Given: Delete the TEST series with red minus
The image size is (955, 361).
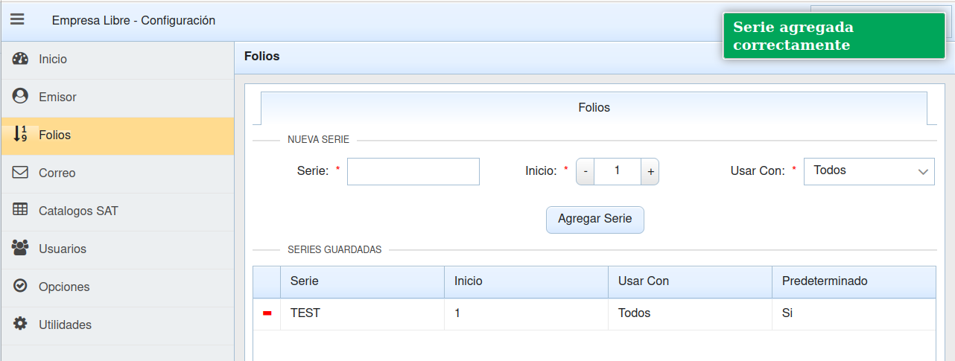Looking at the screenshot, I should click(x=267, y=314).
